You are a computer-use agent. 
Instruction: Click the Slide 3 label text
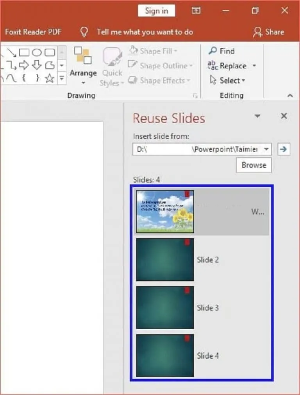point(208,307)
